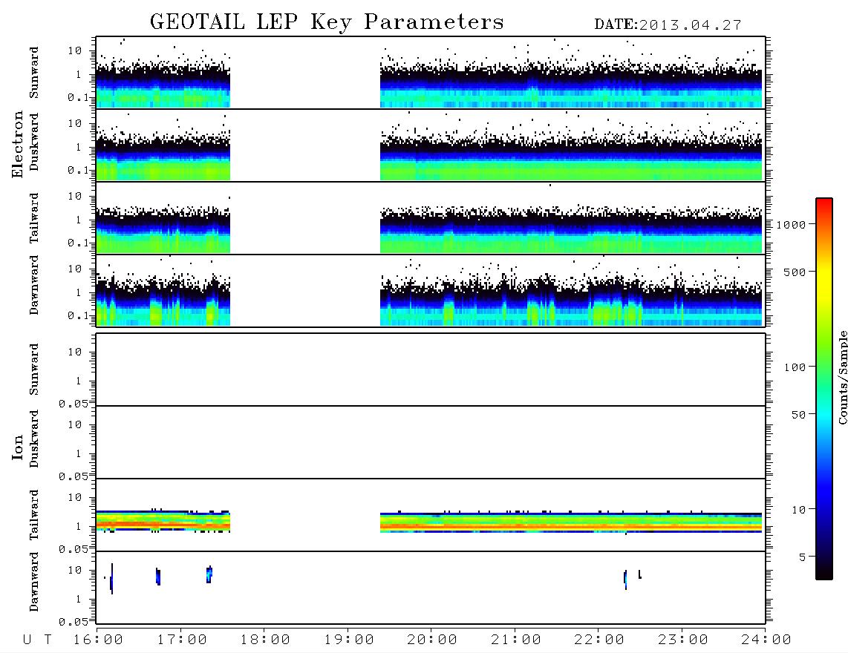Screen dimensions: 848x653
Task: Click the Ion 'Duskward' panel label
Action: [34, 439]
